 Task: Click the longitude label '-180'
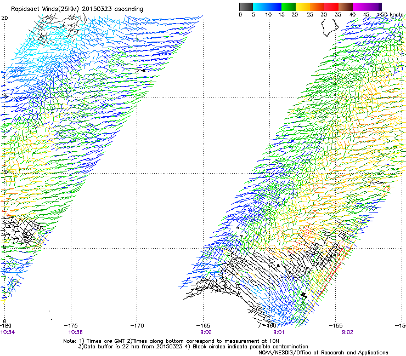(x=5, y=325)
